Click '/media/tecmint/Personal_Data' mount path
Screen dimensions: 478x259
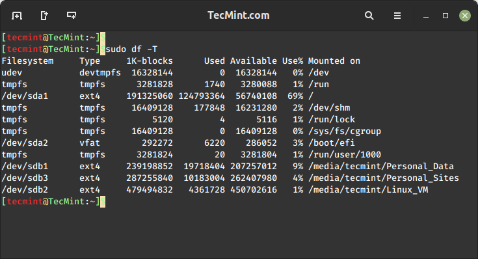381,166
